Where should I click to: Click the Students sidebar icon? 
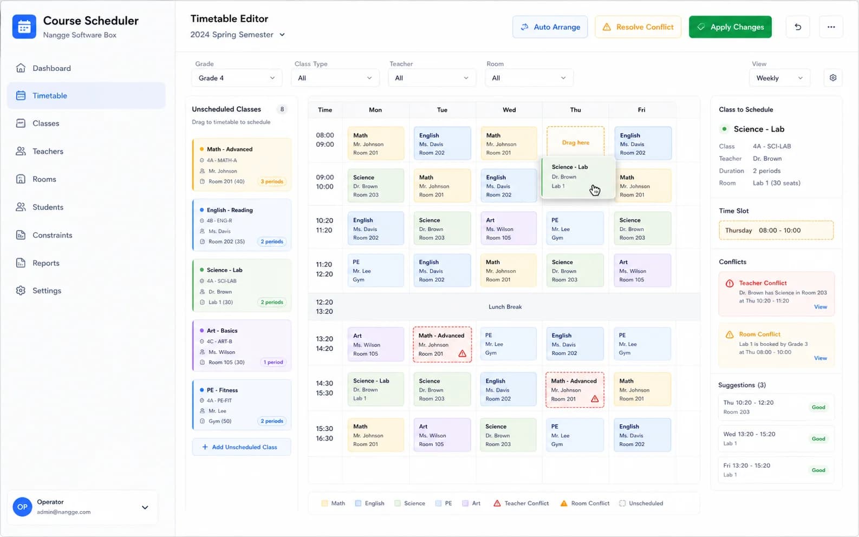click(21, 207)
